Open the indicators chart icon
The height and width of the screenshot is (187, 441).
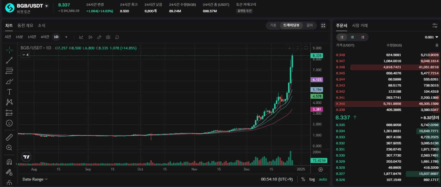pyautogui.click(x=81, y=37)
